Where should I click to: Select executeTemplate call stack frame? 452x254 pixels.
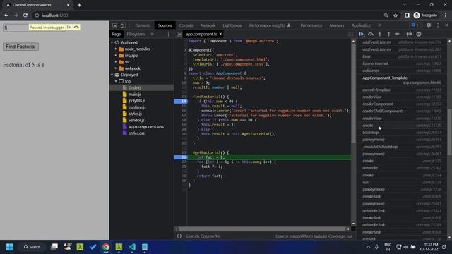pos(402,90)
